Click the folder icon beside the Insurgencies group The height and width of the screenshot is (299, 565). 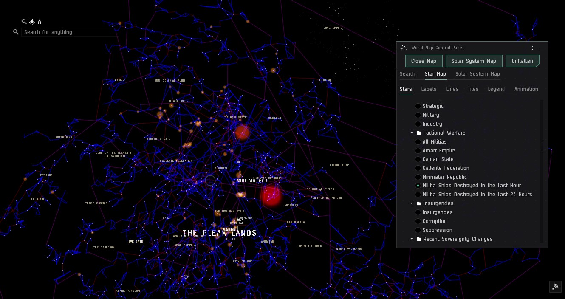point(419,203)
